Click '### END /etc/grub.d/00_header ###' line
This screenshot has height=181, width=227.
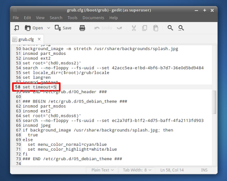click(x=65, y=92)
